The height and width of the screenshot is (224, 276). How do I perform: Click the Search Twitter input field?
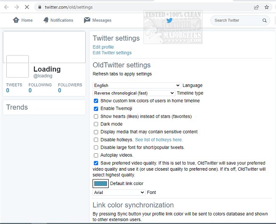coord(237,20)
